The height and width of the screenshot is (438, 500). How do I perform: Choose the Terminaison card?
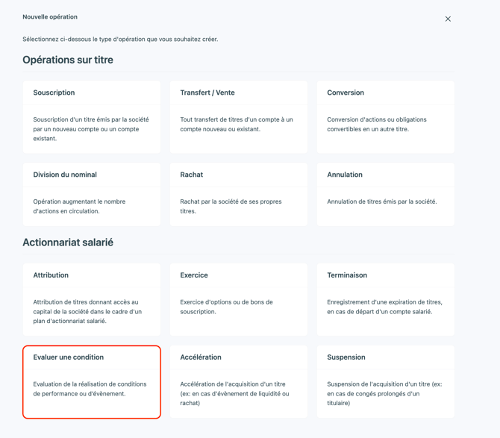386,300
